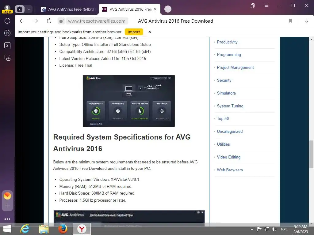This screenshot has height=235, width=314.
Task: Open the Alice assistant orange sidebar icon
Action: click(7, 196)
